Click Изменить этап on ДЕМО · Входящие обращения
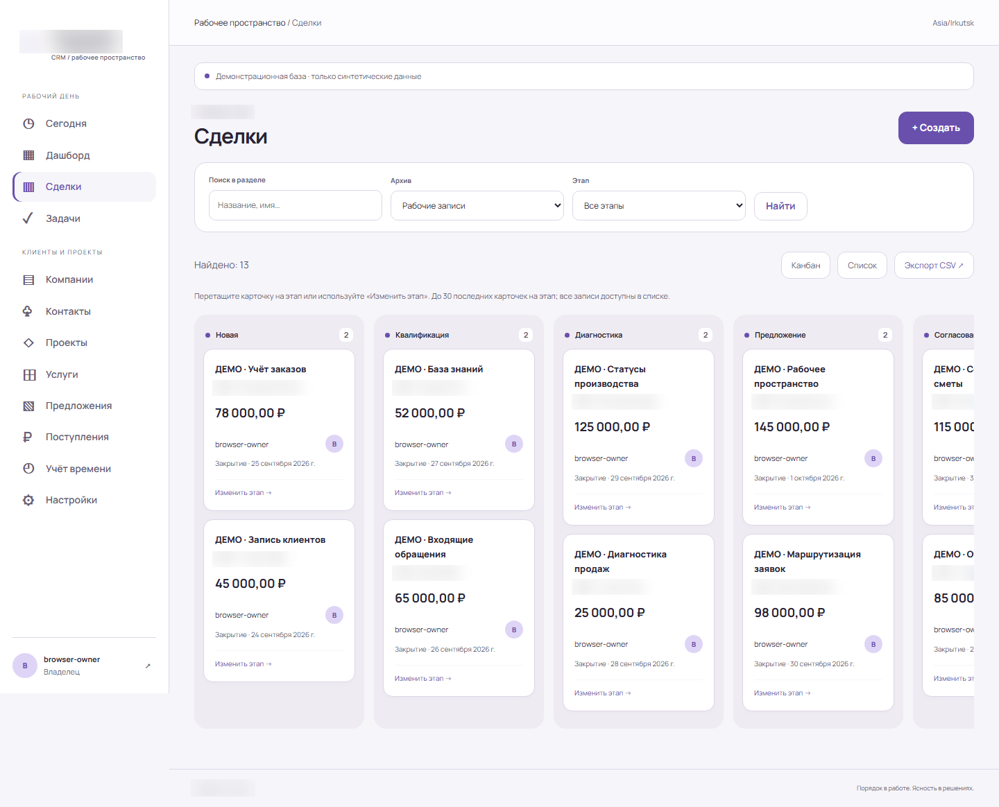Image resolution: width=999 pixels, height=807 pixels. [422, 679]
